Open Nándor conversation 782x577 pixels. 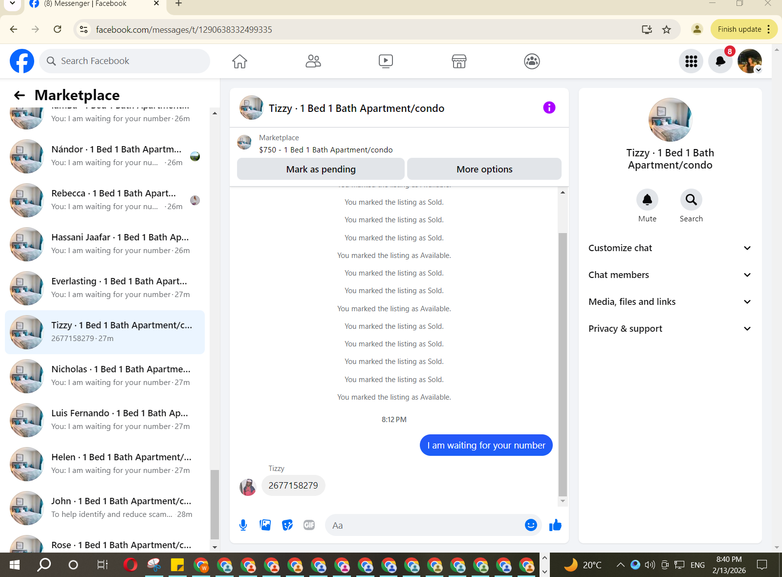(x=105, y=156)
